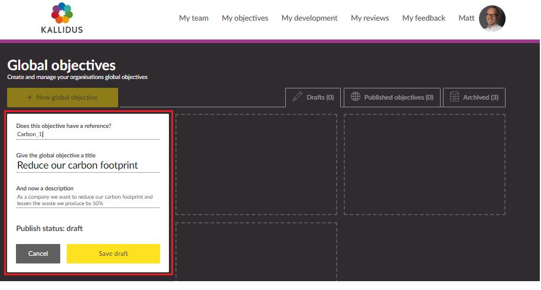Click the archive box icon on Archived tab
Viewport: 541px width, 290px height.
(454, 97)
